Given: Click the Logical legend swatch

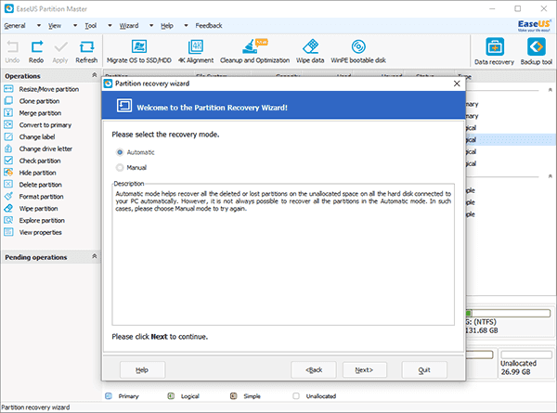Looking at the screenshot, I should click(171, 396).
